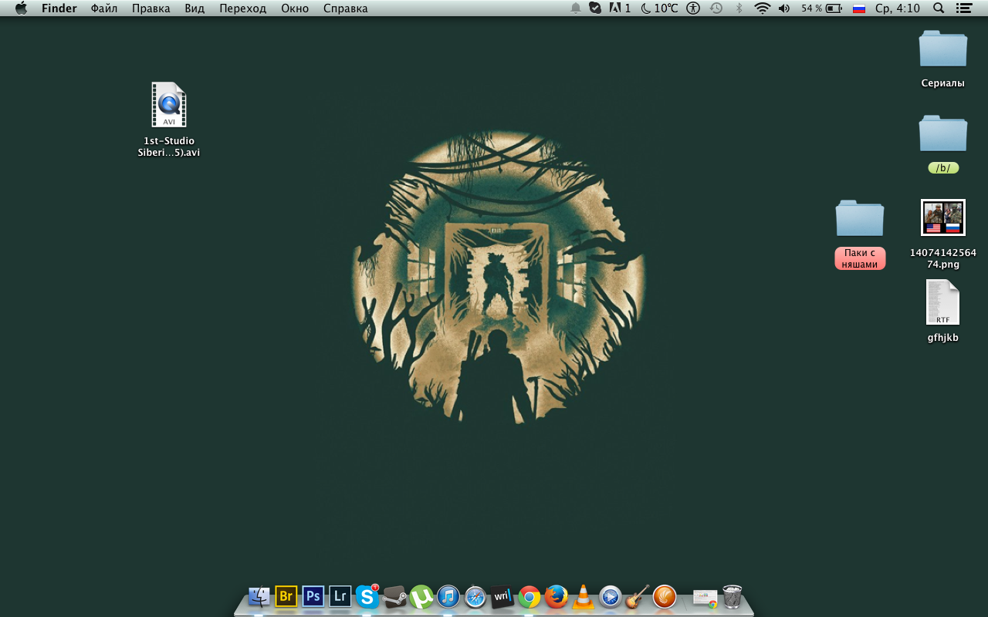Toggle the Bluetooth status menu icon

coord(739,8)
